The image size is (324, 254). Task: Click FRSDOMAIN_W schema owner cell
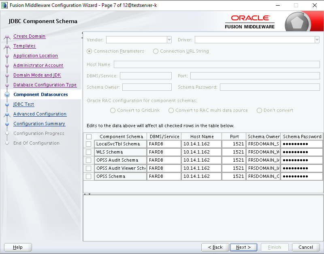[x=264, y=152]
